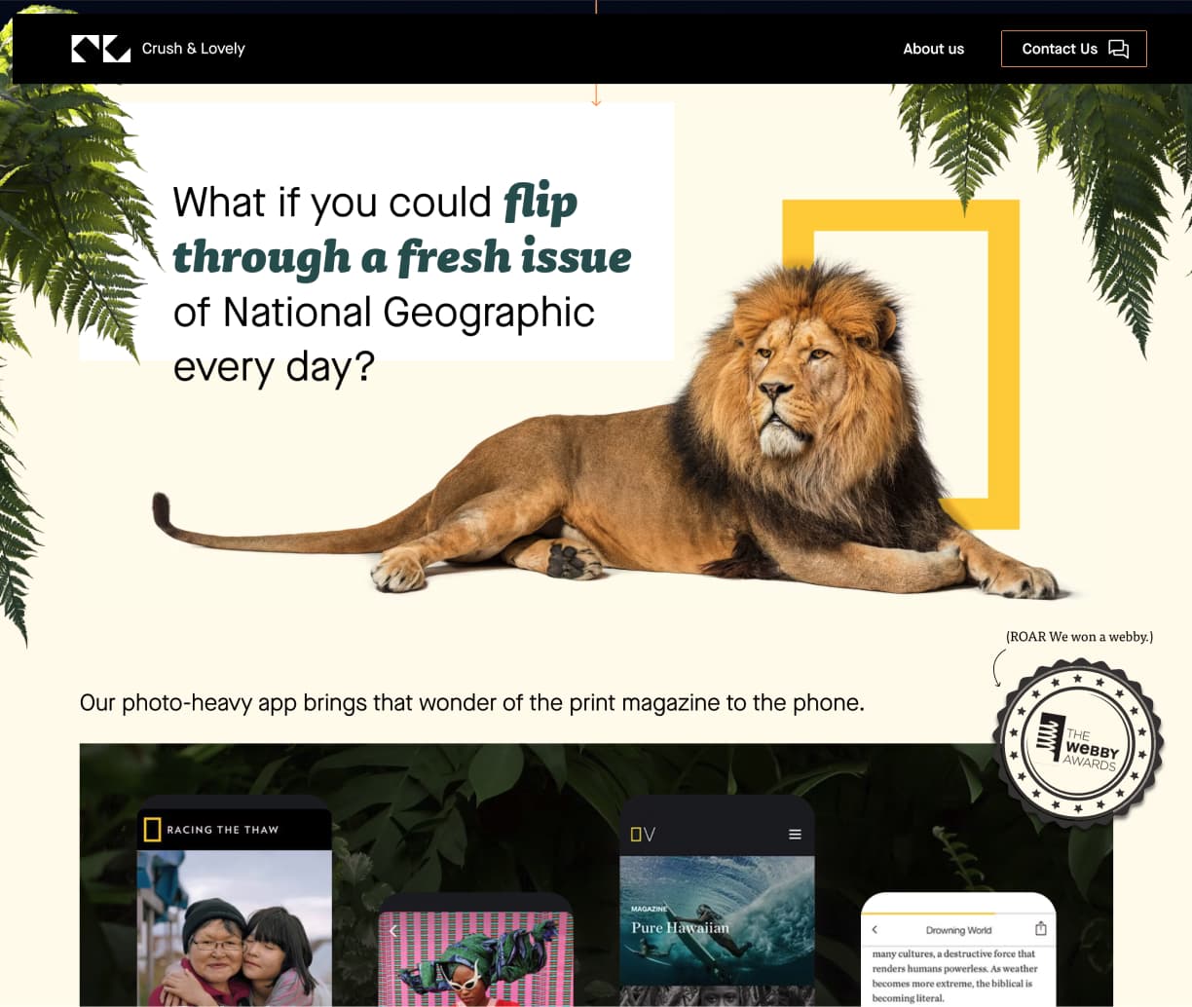Click the yellow reading progress bar in the article
This screenshot has height=1007, width=1192.
coord(930,914)
